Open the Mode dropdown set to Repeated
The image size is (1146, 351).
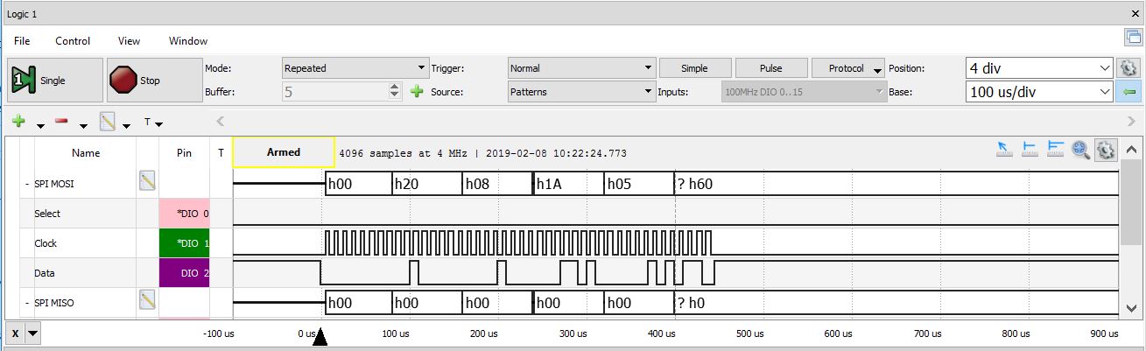coord(355,68)
